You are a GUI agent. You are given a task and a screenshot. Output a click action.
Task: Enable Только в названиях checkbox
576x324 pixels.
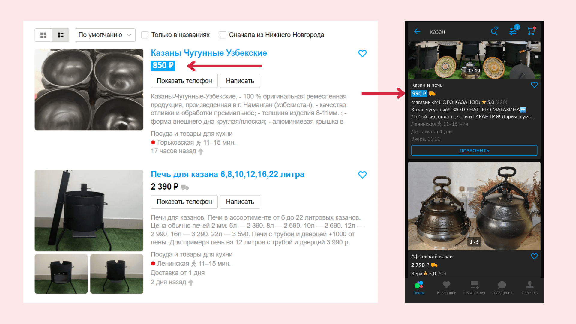(145, 35)
